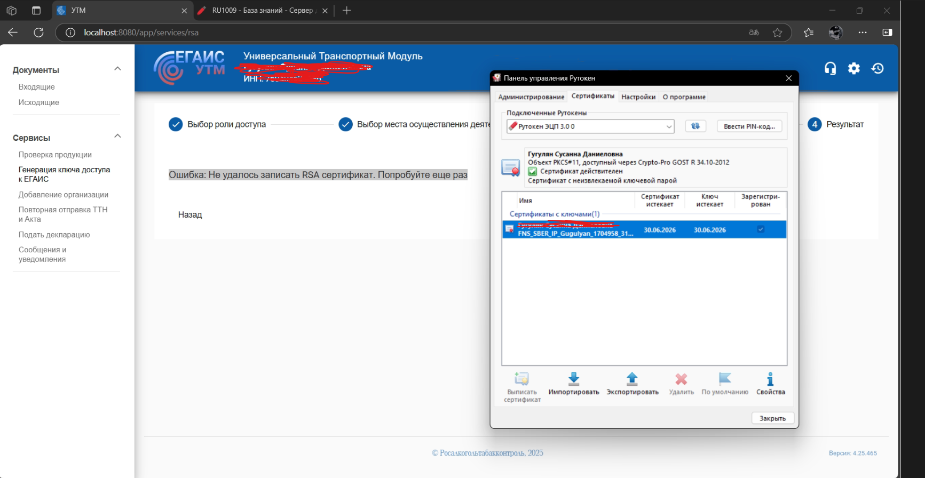Select the Сертификаты tab

[x=592, y=96]
